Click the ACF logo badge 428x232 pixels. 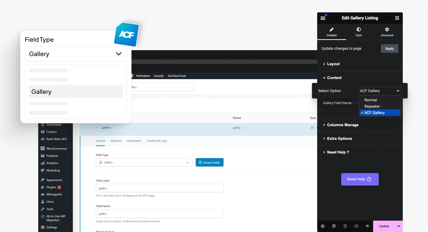point(127,34)
